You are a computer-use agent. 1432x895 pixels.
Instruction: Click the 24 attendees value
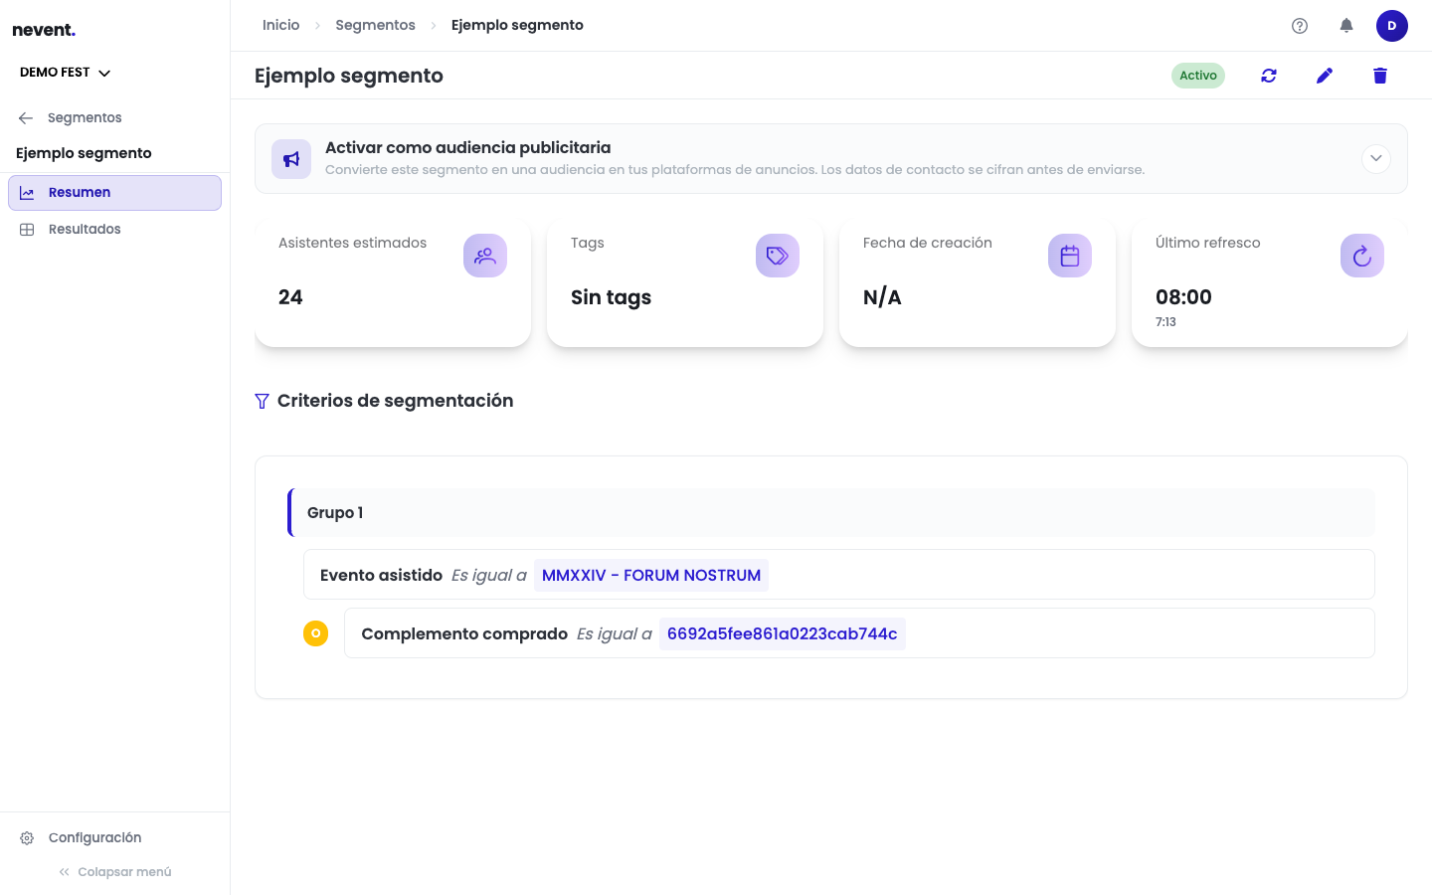tap(290, 297)
